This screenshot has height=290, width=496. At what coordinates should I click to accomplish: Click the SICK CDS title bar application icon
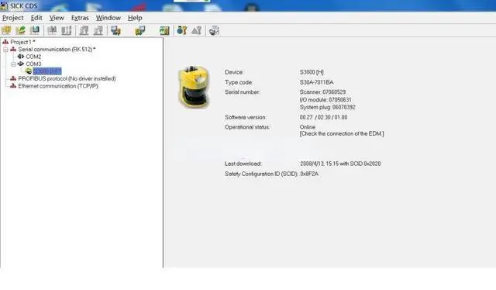(4, 5)
